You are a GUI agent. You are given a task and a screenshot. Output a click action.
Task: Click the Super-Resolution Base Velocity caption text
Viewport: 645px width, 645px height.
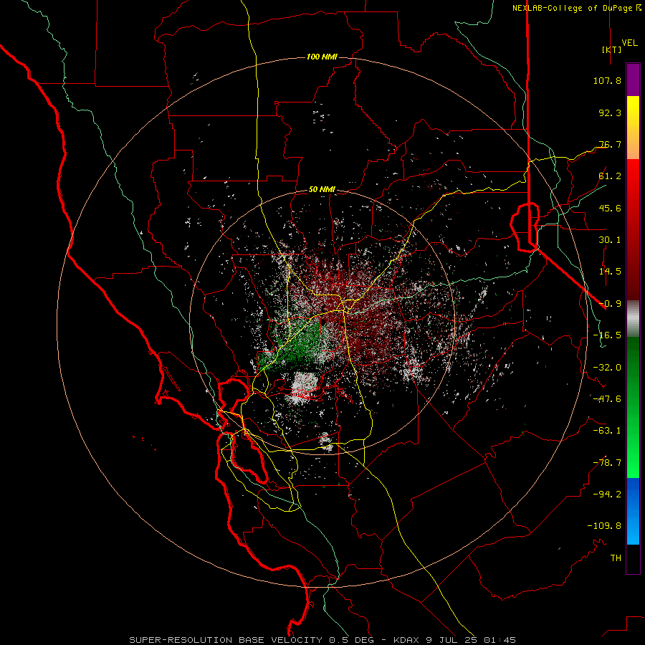322,640
